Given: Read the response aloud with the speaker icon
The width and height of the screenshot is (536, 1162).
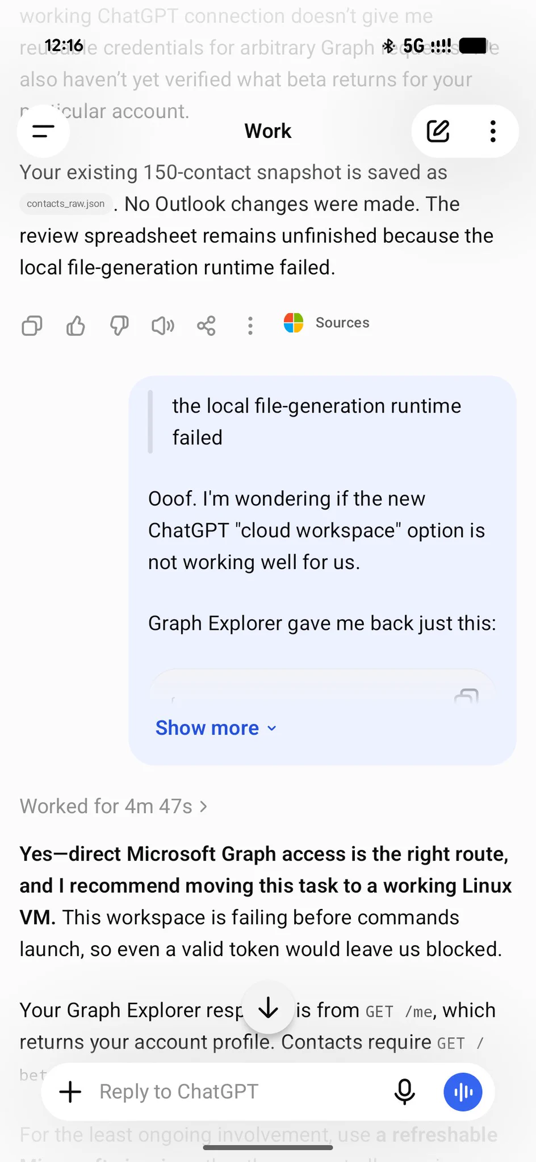Looking at the screenshot, I should pos(163,326).
